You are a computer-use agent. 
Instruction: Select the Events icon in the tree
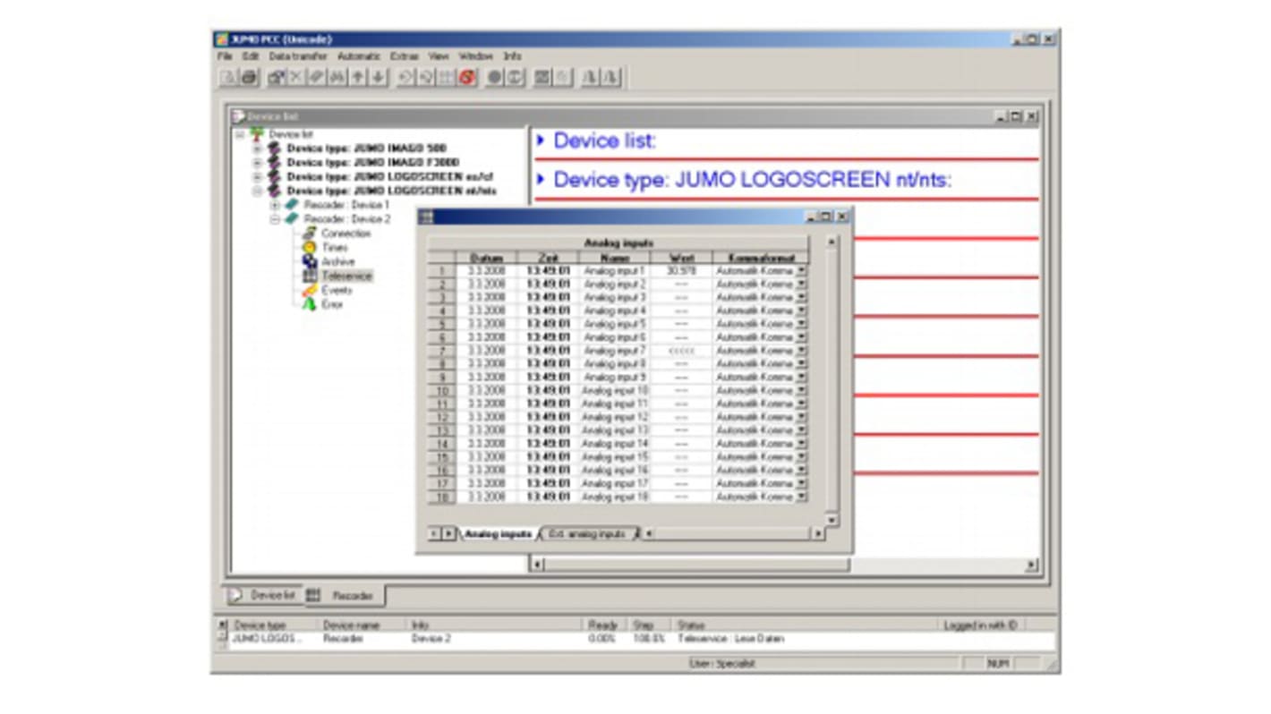(309, 290)
